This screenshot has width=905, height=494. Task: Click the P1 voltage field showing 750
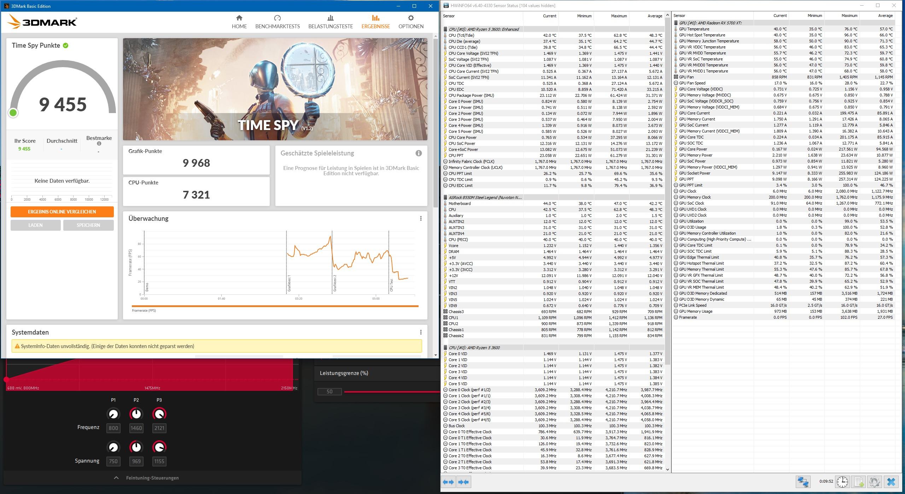[113, 461]
